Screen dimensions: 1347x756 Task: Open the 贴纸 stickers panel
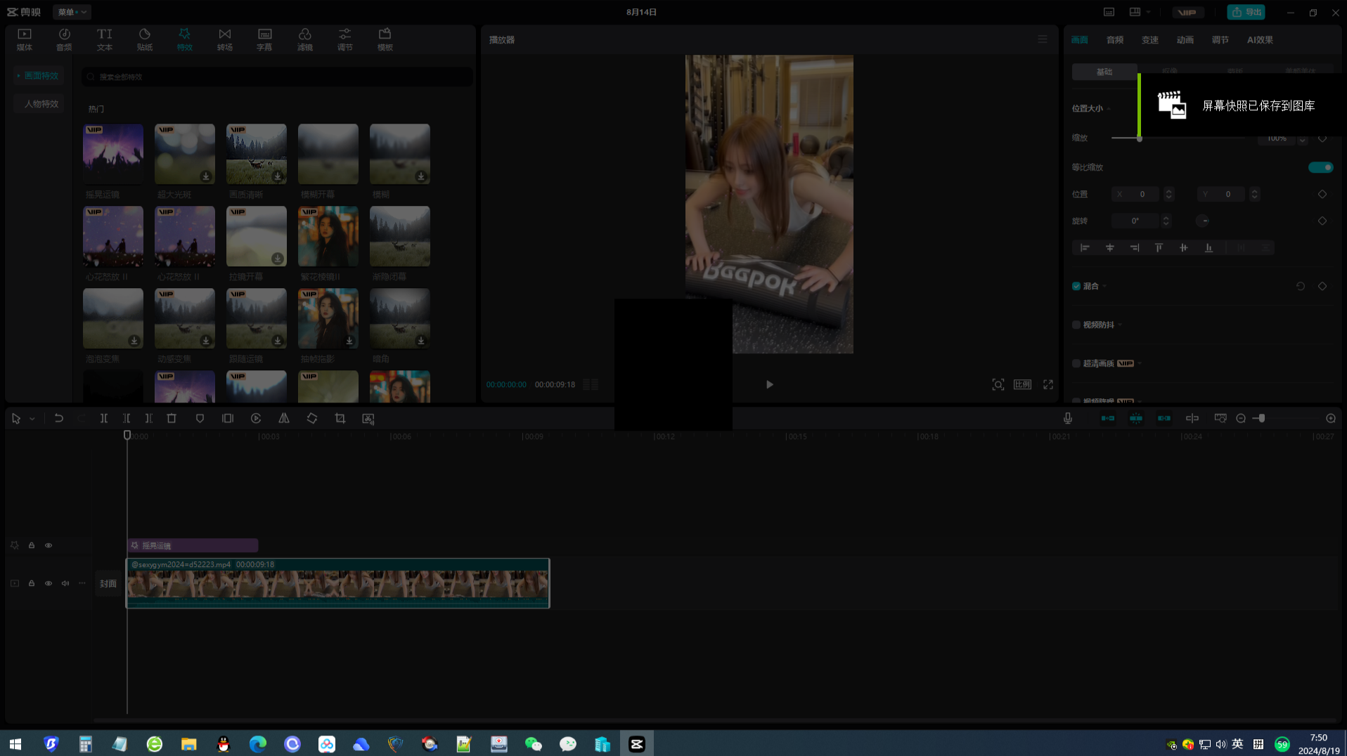tap(144, 39)
